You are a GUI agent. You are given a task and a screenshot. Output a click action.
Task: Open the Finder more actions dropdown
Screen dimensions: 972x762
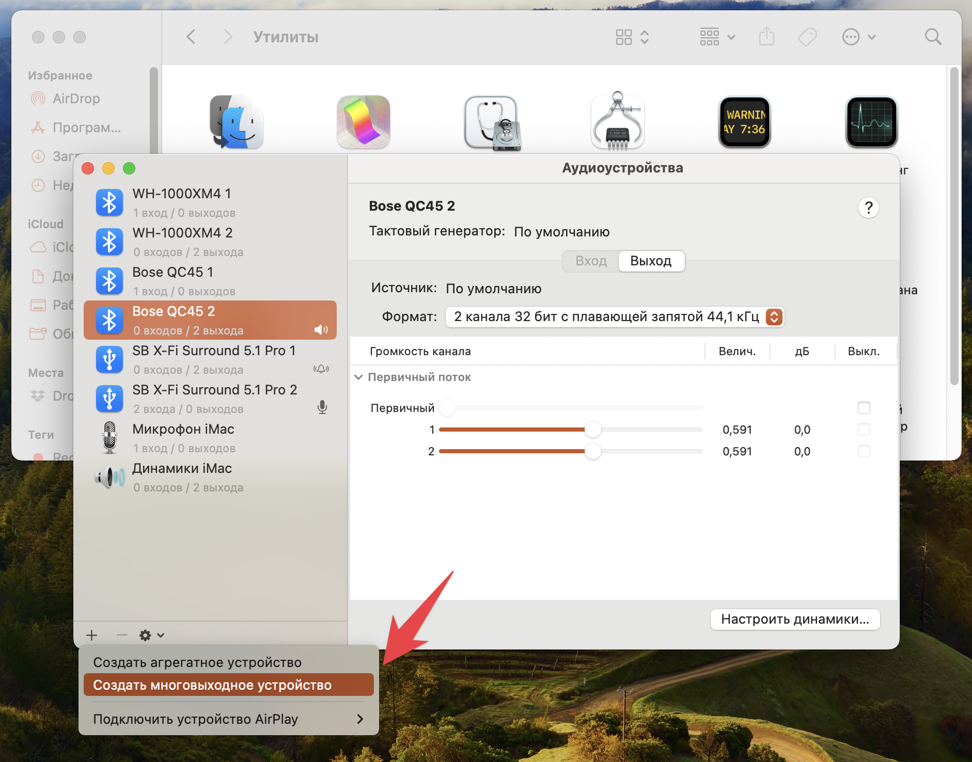[x=859, y=37]
